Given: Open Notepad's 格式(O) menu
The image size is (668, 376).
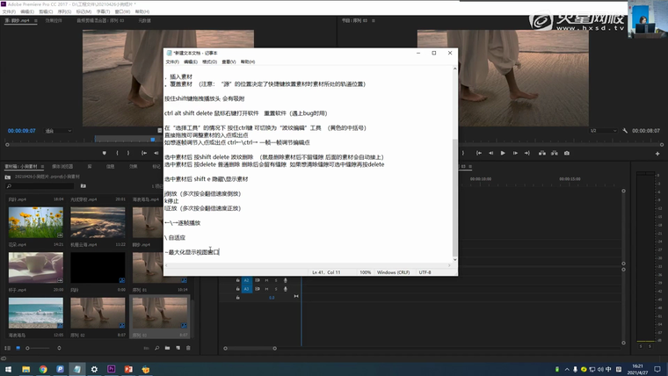Looking at the screenshot, I should (209, 62).
